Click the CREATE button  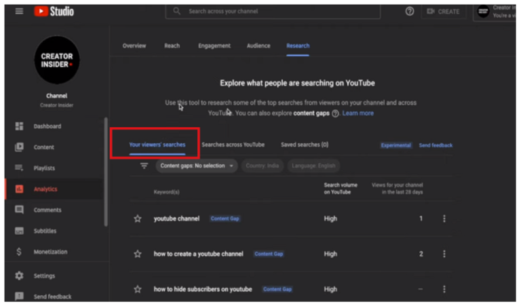point(443,12)
